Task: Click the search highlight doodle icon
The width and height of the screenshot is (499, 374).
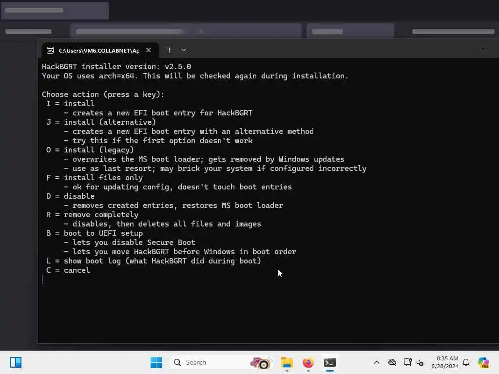Action: [261, 362]
